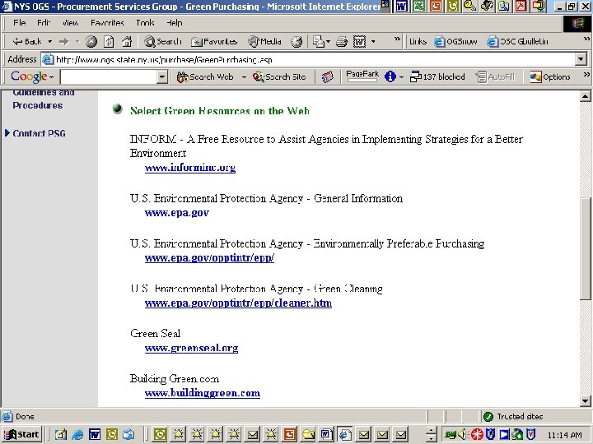Open the Favorites pane in toolbar
593x444 pixels.
coord(214,41)
